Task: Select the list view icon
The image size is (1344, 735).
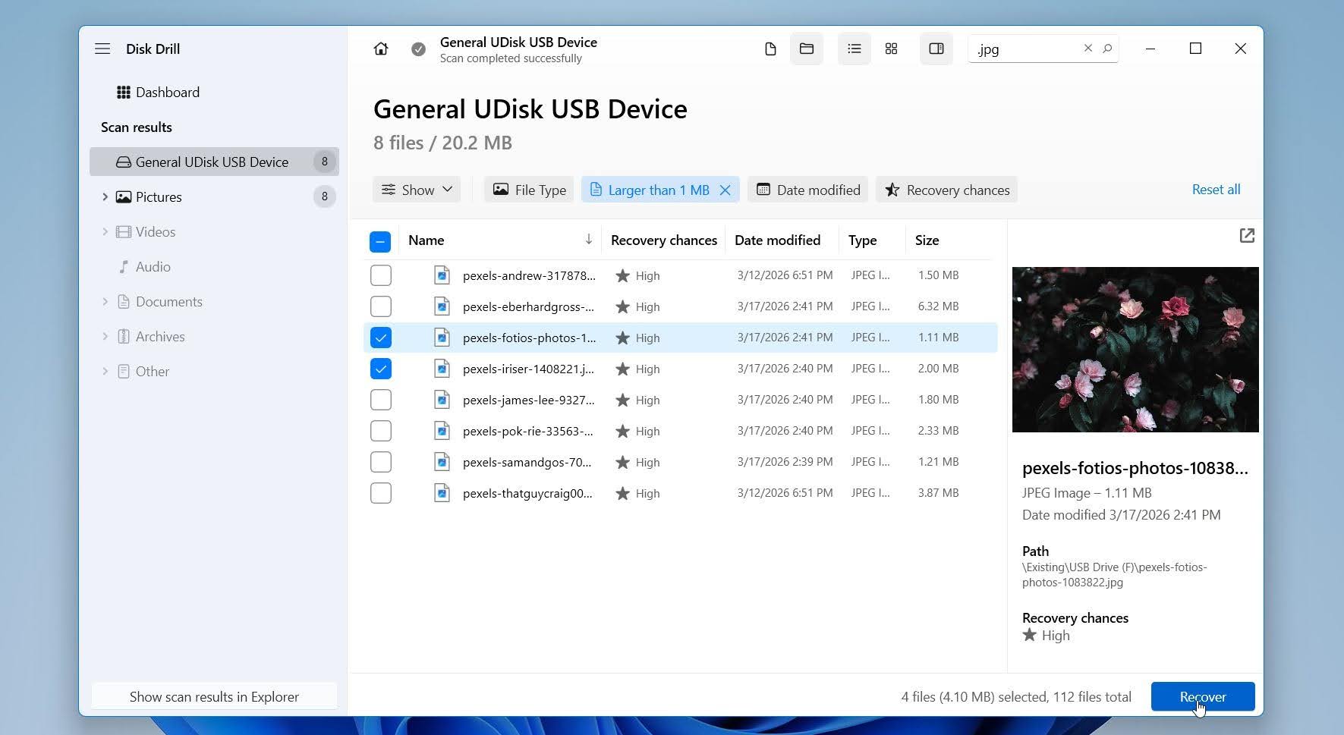Action: (855, 49)
